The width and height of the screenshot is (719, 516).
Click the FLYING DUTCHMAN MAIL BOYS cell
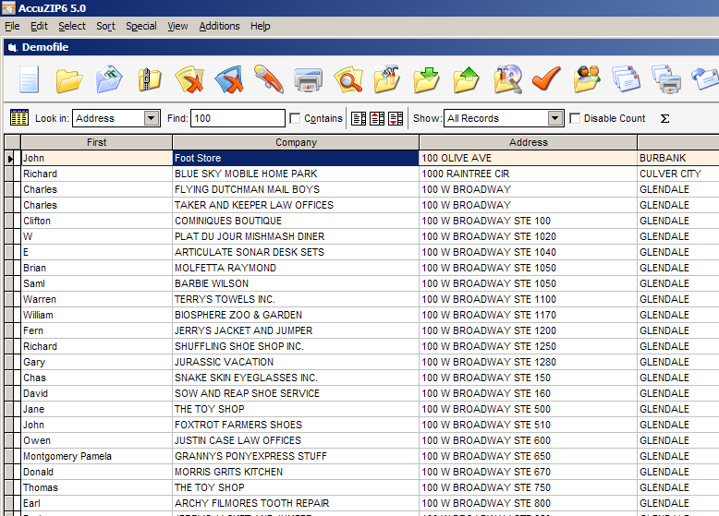pos(296,189)
